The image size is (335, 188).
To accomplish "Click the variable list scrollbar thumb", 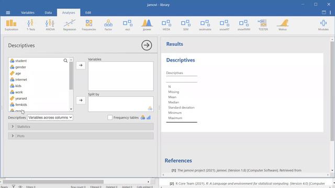I will point(71,76).
